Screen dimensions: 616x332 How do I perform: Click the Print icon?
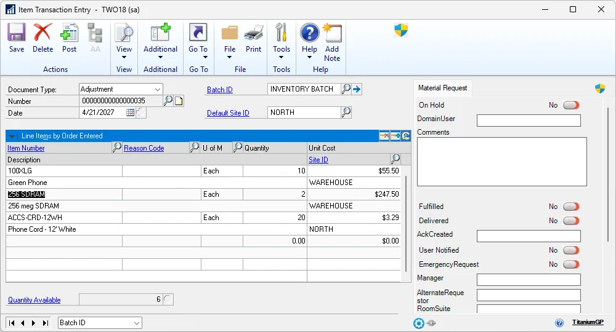pos(253,32)
